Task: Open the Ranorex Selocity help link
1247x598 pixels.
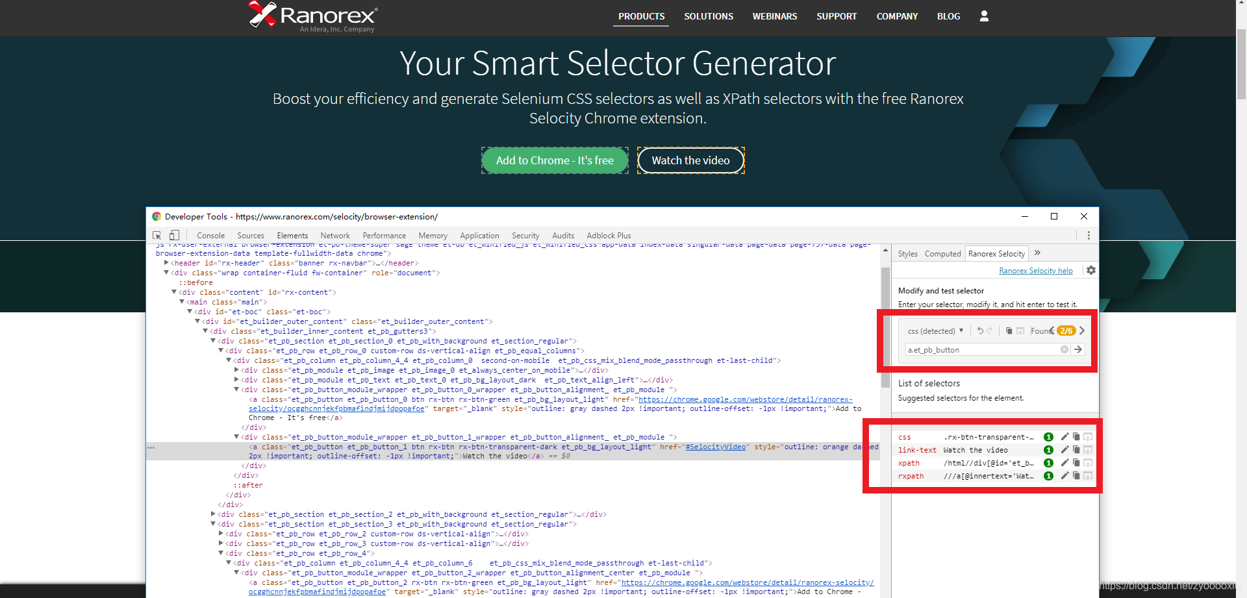Action: pyautogui.click(x=1036, y=271)
